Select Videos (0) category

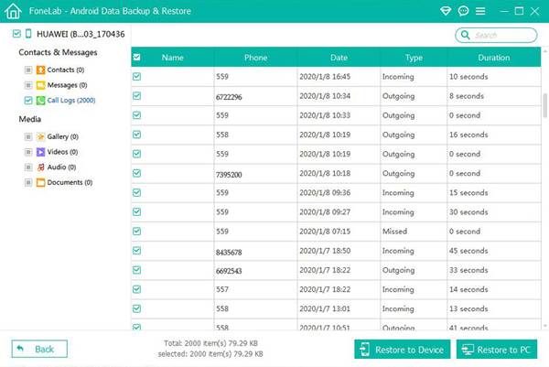(62, 152)
